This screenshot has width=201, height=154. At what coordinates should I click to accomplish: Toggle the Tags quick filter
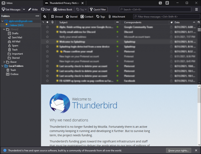100,17
